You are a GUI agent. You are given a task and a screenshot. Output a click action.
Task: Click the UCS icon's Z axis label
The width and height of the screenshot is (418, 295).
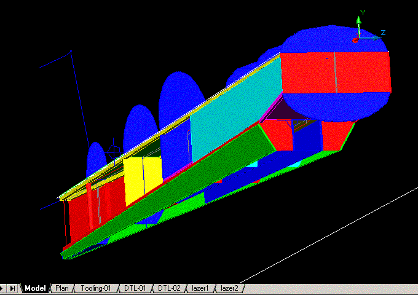point(382,33)
